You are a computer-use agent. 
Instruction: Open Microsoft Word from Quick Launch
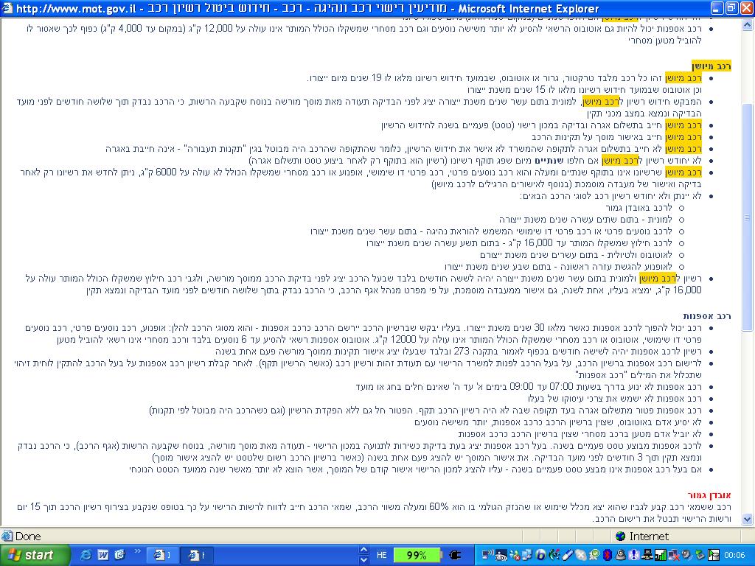click(102, 555)
